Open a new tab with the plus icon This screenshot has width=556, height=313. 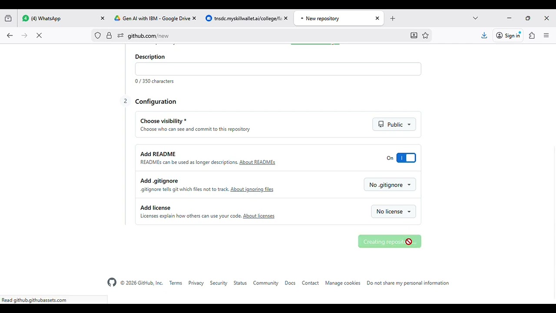point(393,18)
